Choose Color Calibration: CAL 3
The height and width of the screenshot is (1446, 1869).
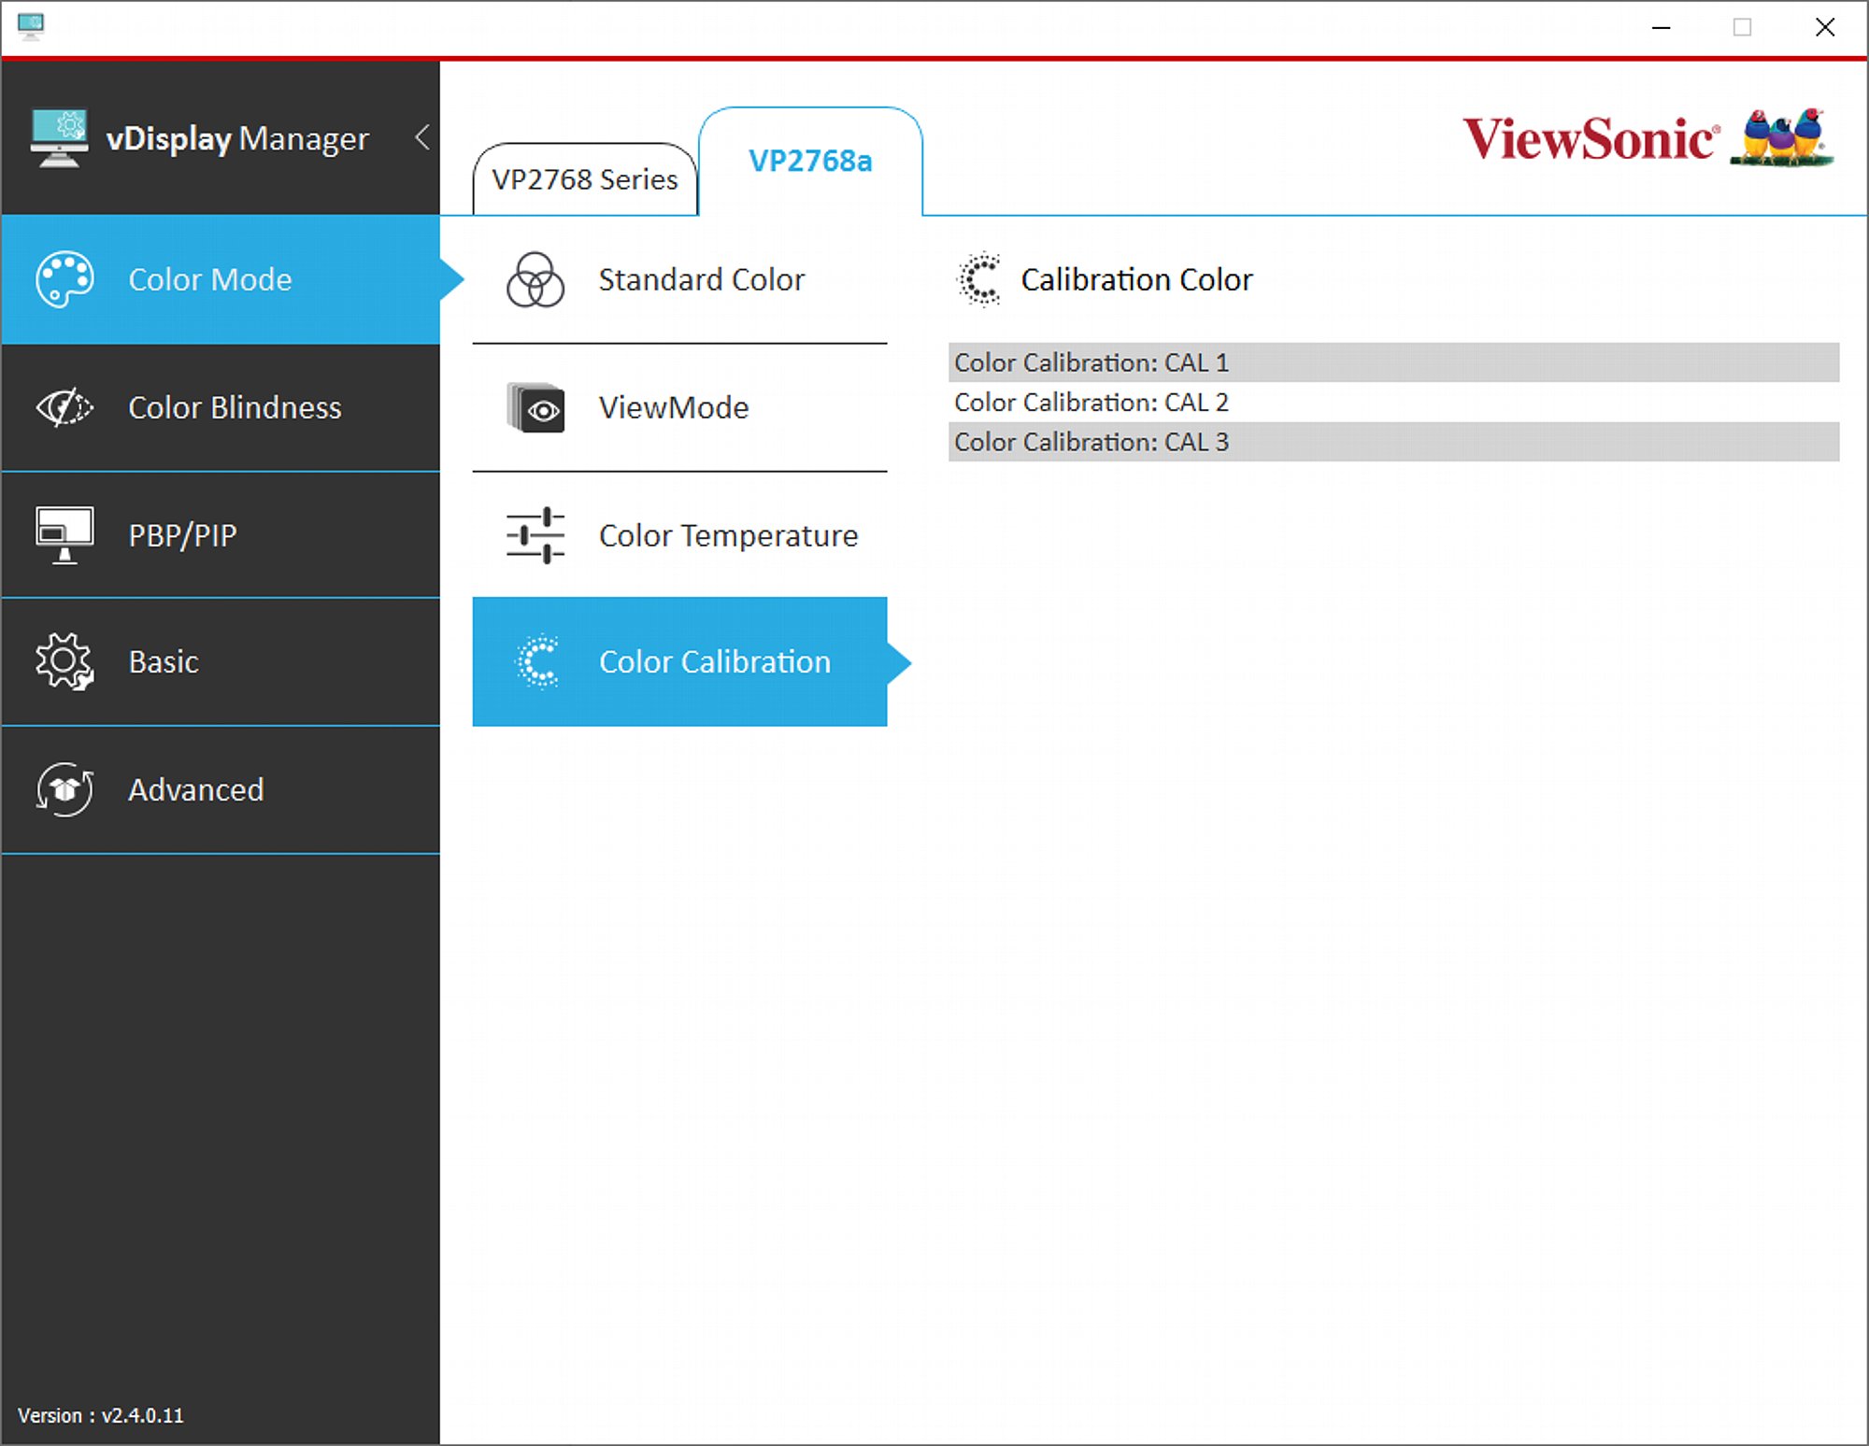coord(1393,442)
